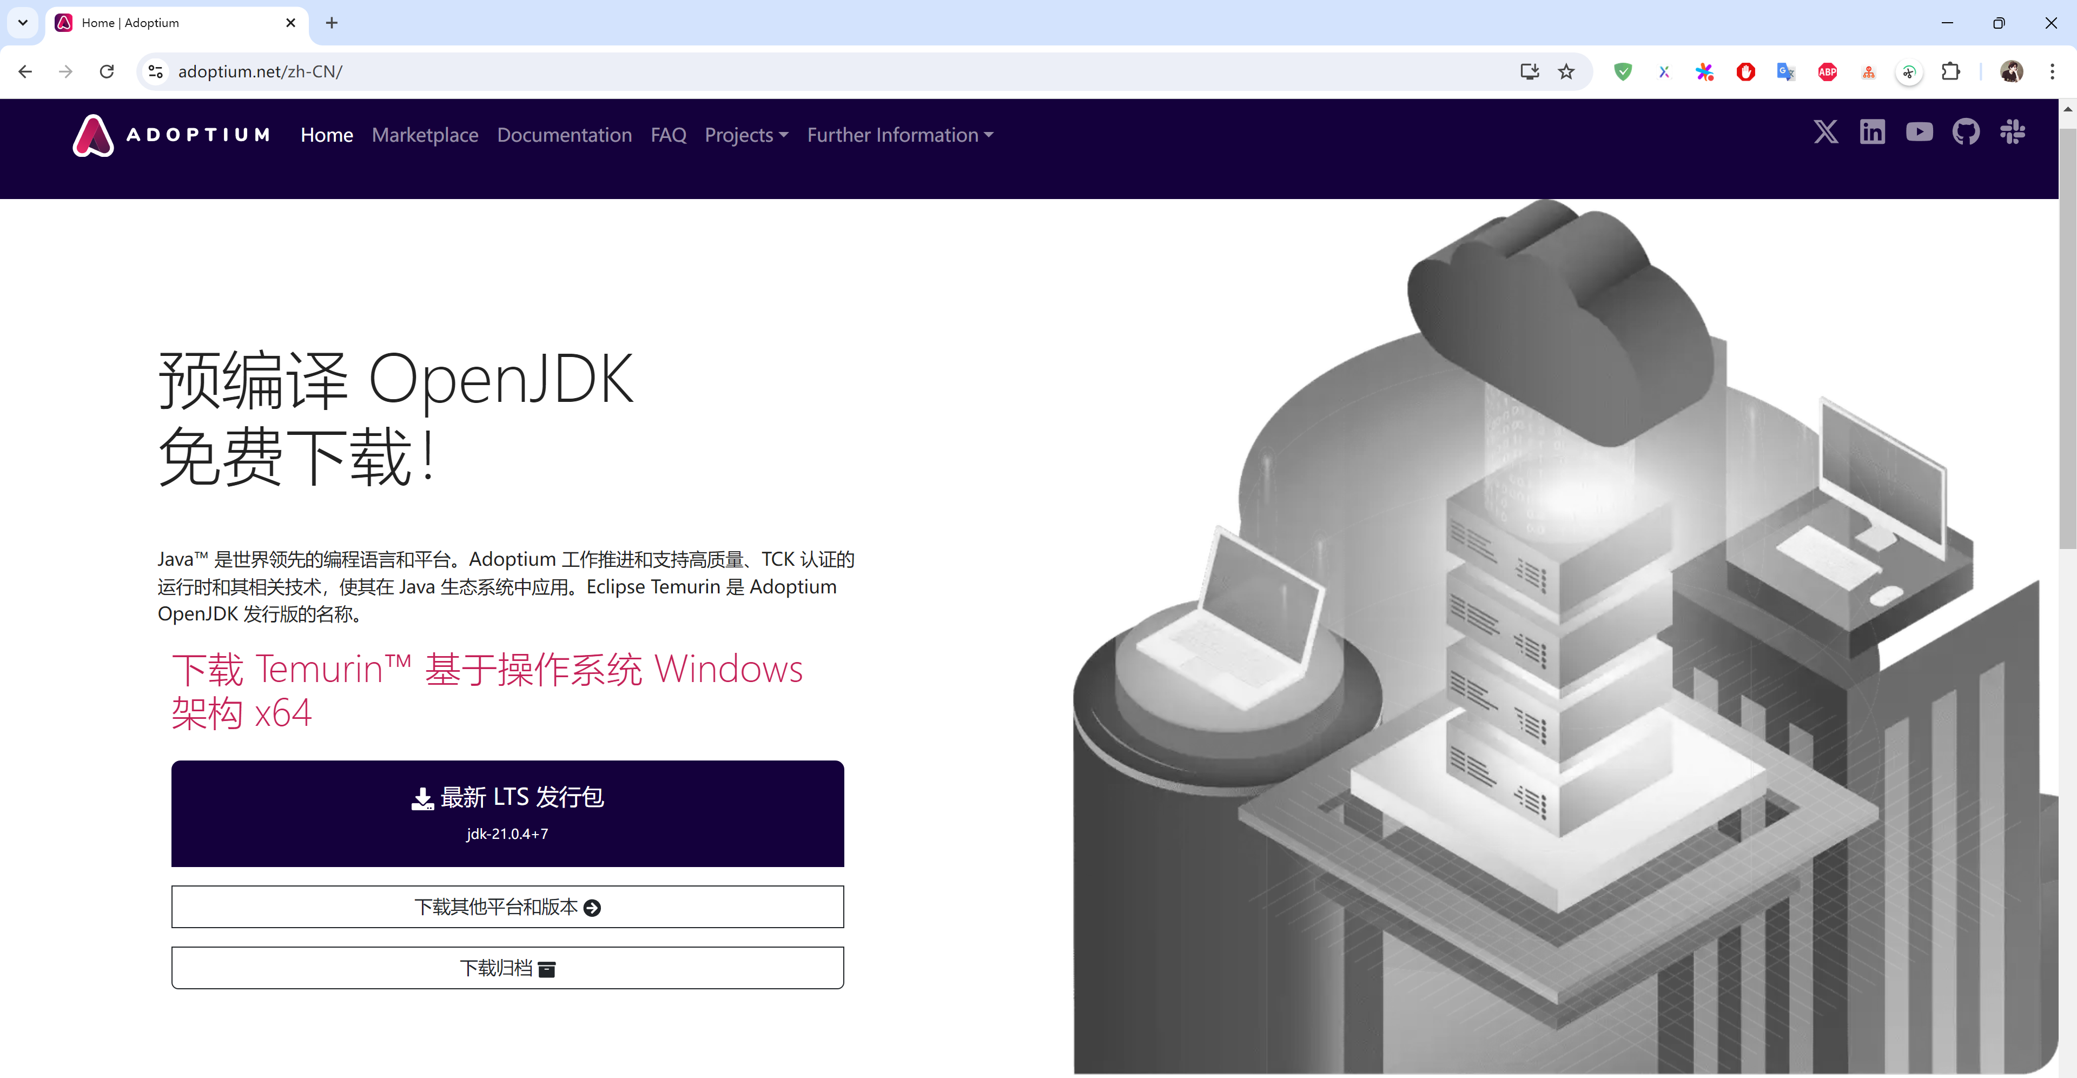Open the FAQ nav link

coord(669,135)
